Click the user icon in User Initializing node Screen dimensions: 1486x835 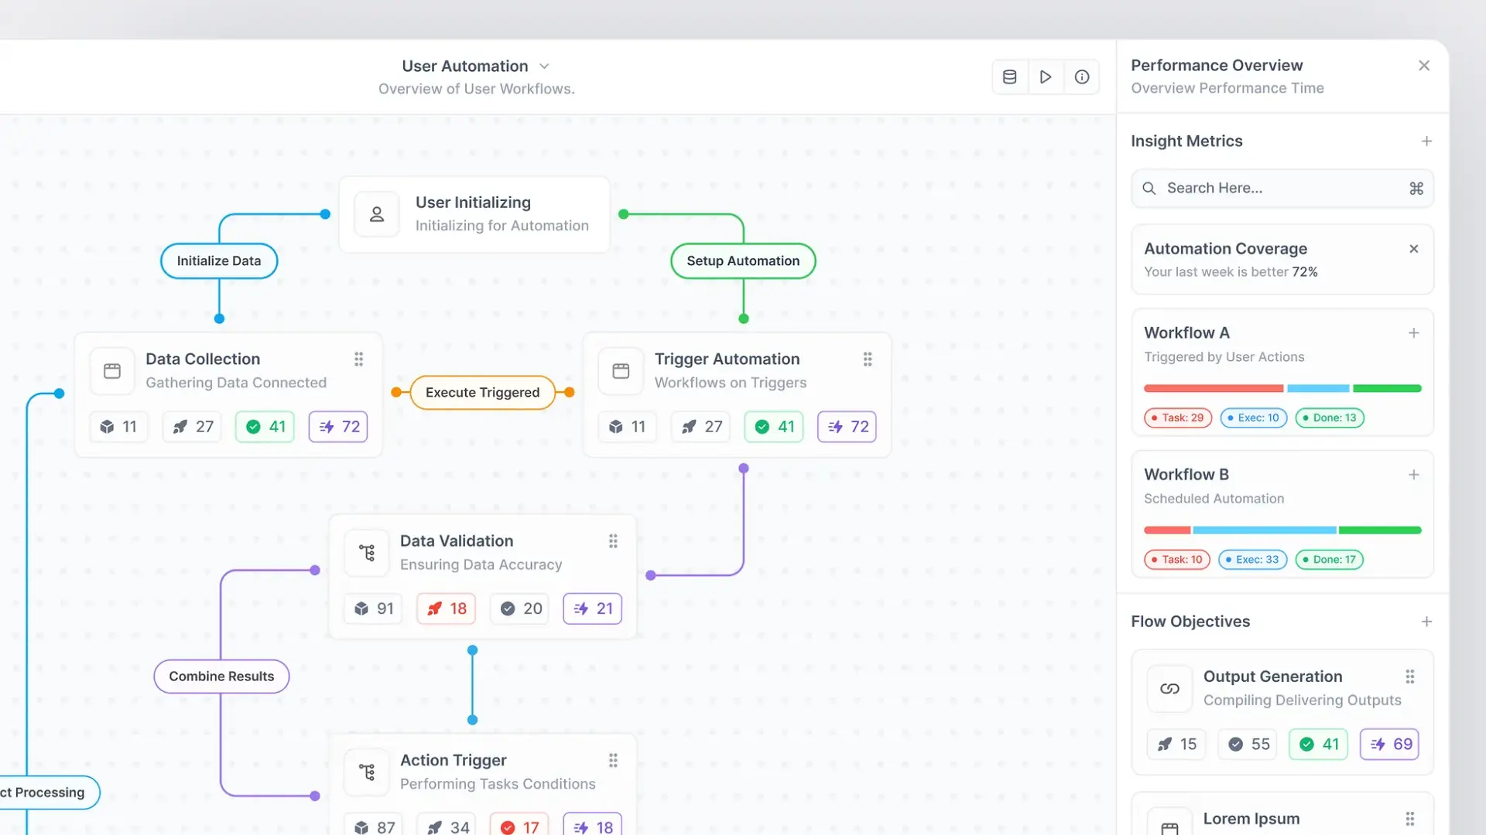tap(377, 214)
